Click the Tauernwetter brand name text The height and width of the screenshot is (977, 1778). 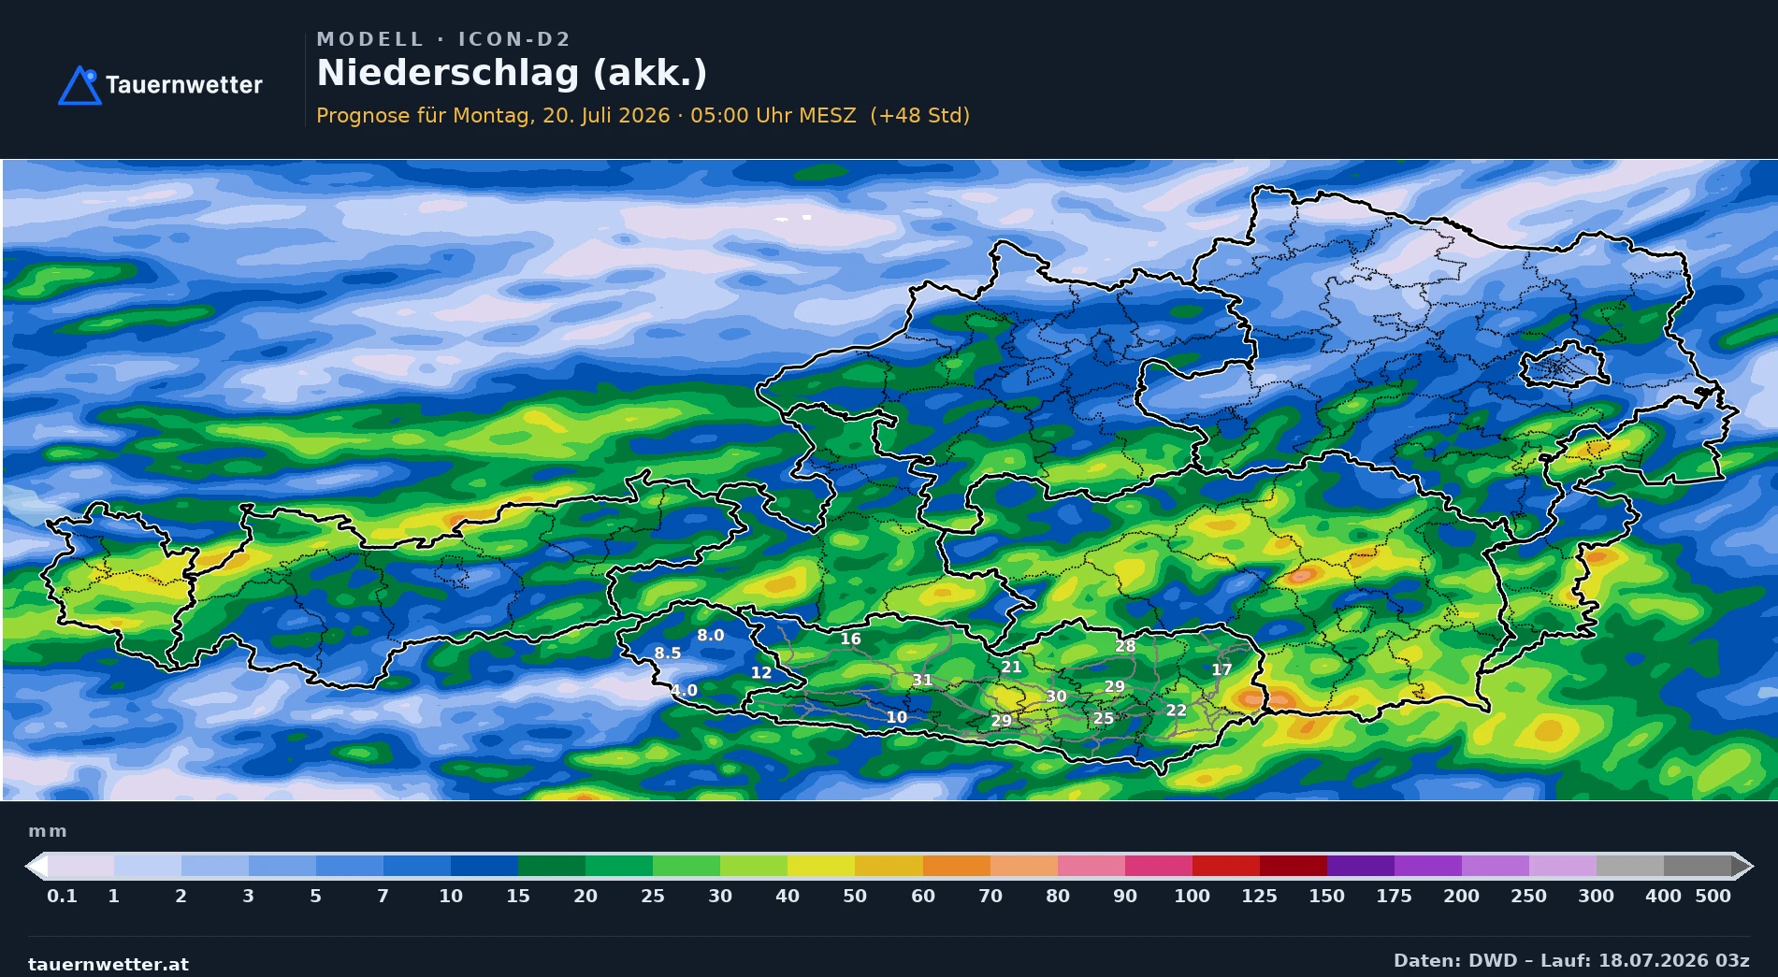click(184, 85)
